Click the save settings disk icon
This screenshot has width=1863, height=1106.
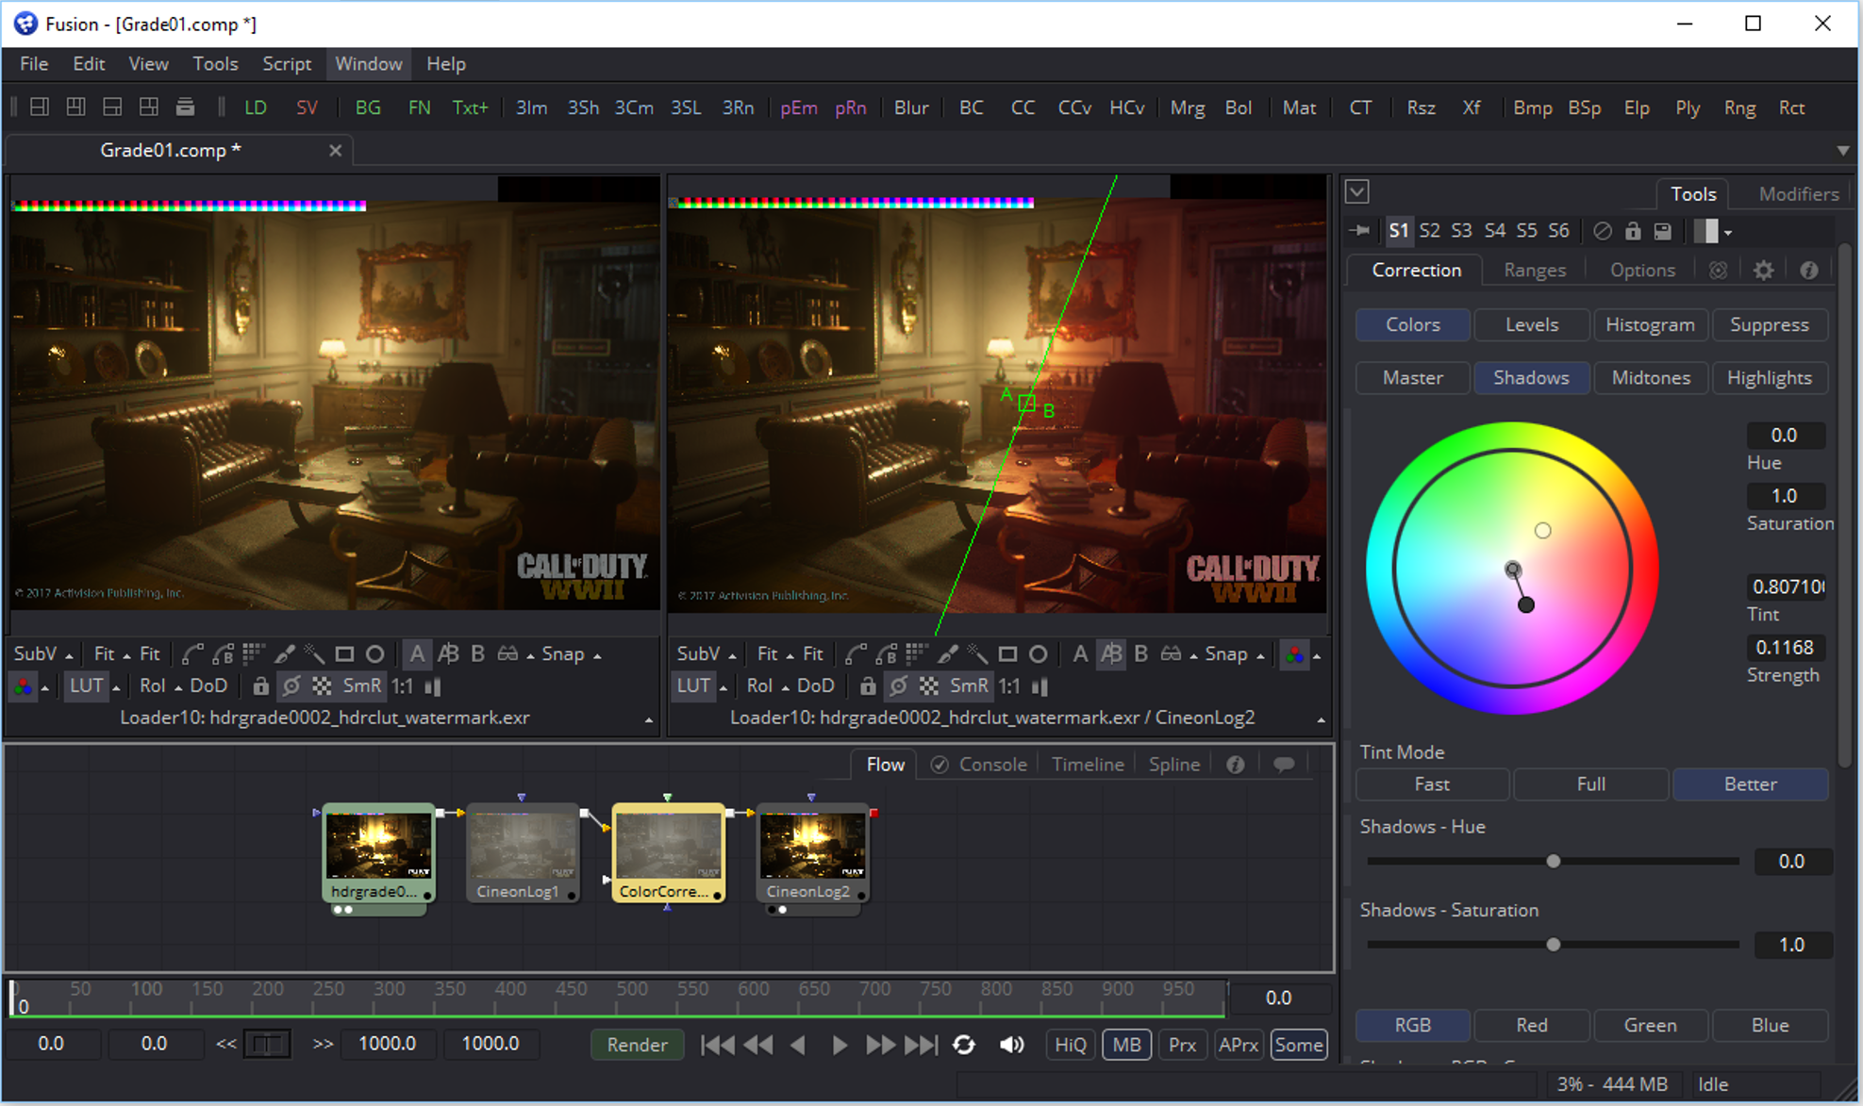(1663, 231)
